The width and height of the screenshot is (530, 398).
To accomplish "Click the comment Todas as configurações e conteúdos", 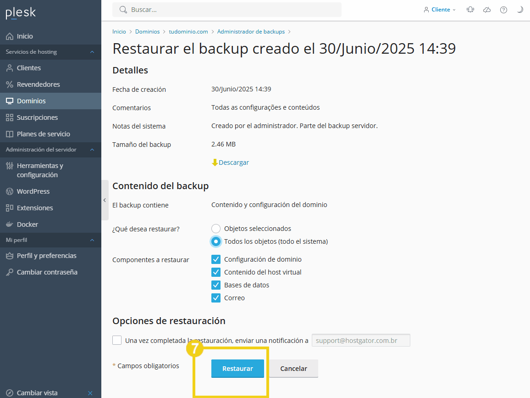I will [265, 107].
